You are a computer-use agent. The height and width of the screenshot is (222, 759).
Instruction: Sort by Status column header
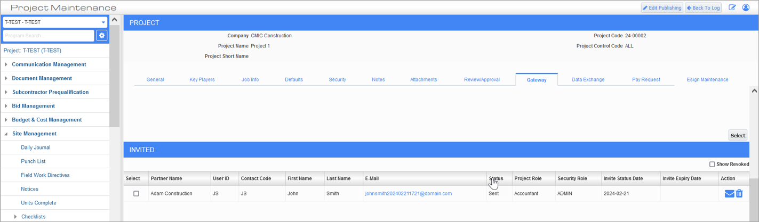click(x=499, y=178)
